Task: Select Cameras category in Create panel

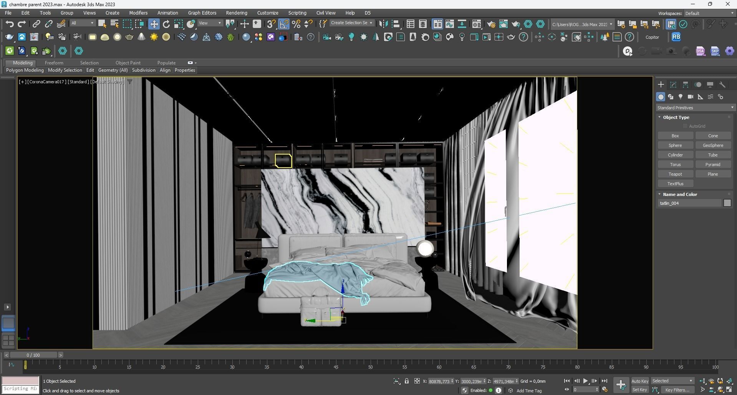Action: coord(691,97)
